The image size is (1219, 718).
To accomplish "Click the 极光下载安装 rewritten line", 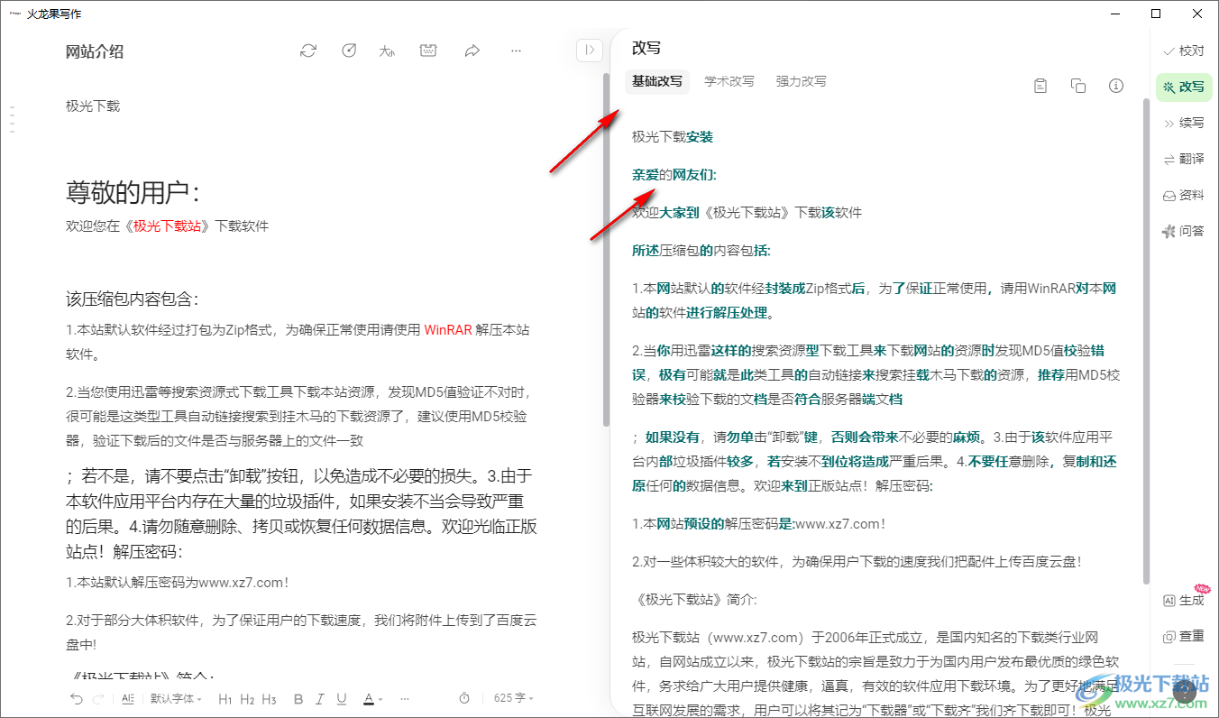I will coord(673,137).
